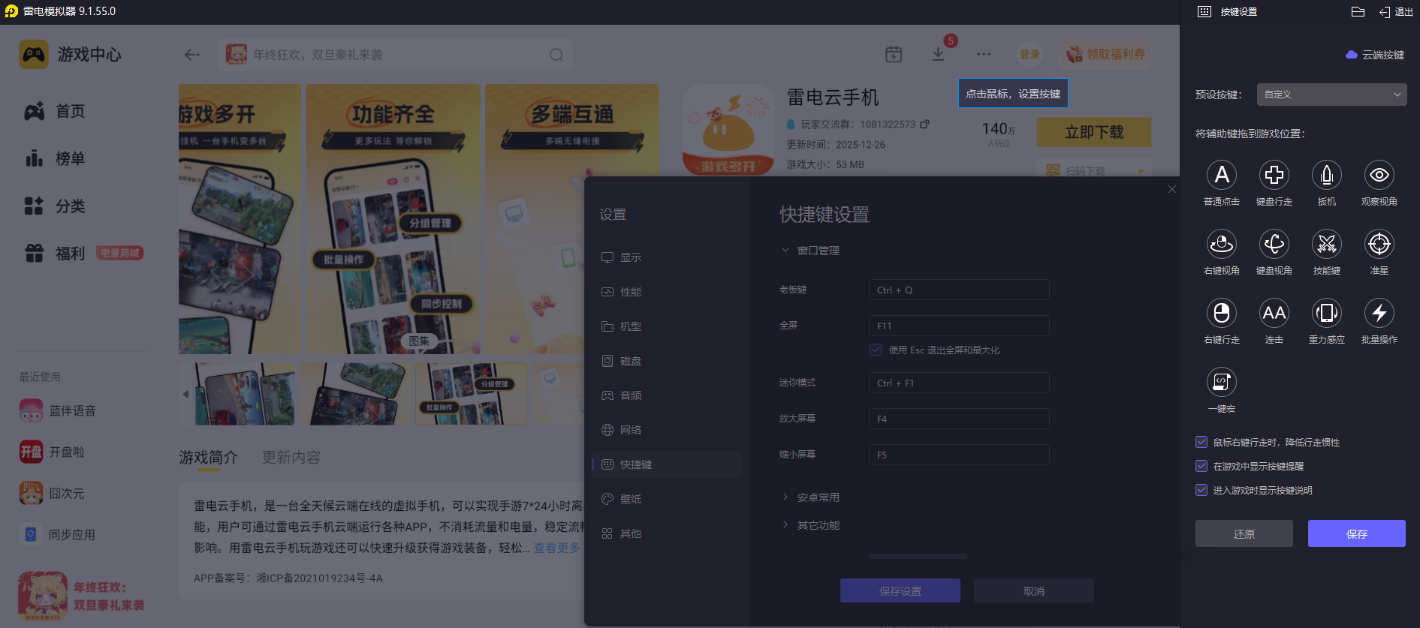Click the 迷你模式 shortcut field
This screenshot has height=628, width=1420.
click(x=959, y=383)
